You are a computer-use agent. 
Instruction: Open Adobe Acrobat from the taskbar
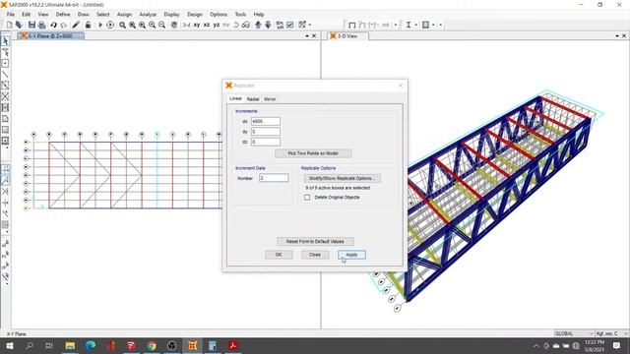point(233,345)
